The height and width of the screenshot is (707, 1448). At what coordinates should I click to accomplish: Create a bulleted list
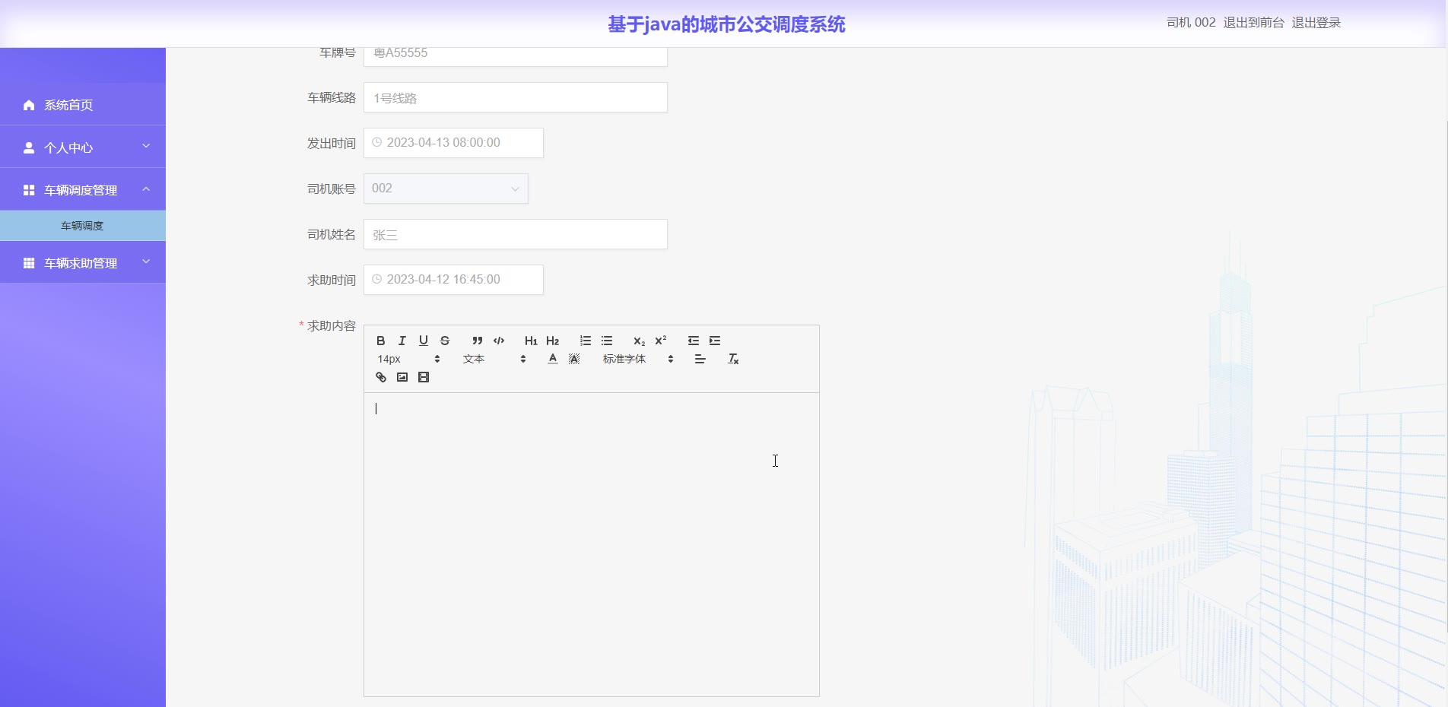(x=607, y=341)
